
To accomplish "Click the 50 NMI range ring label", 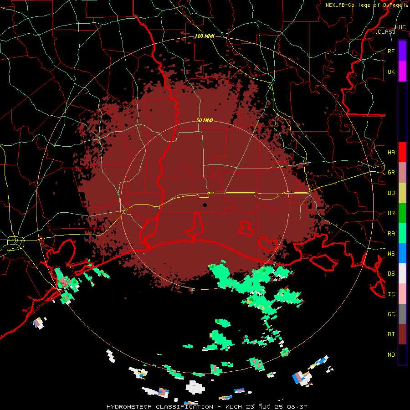I will (x=205, y=121).
